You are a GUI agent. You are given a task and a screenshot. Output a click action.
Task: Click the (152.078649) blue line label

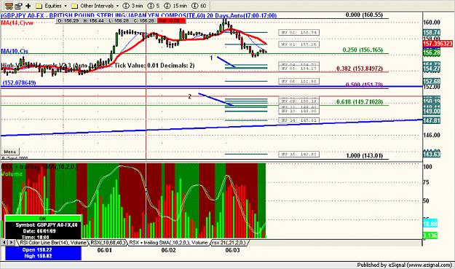click(19, 83)
